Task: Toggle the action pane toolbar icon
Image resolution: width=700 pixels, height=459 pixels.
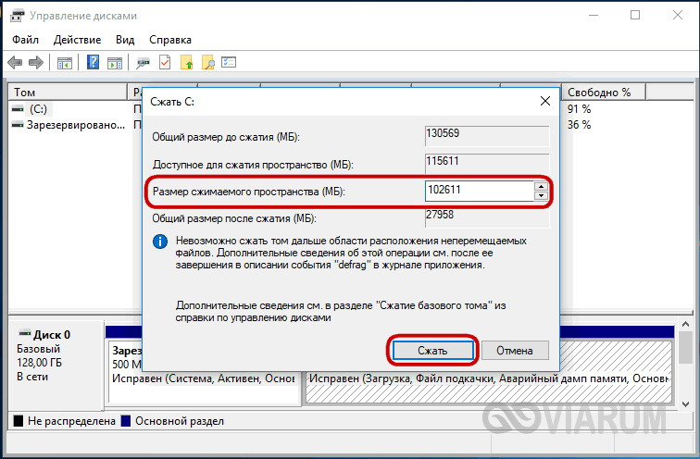Action: (x=114, y=63)
